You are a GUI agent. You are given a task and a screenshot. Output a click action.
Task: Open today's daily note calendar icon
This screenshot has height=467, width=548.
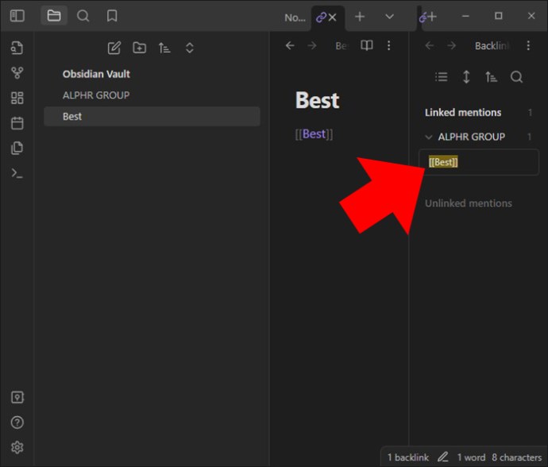17,123
